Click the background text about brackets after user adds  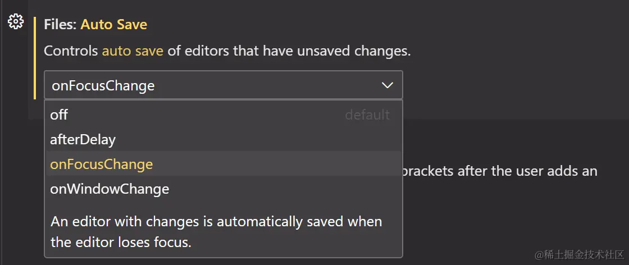tap(500, 171)
